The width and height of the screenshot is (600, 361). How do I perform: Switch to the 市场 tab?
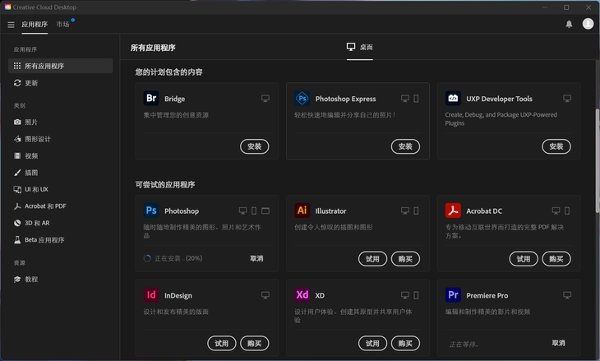63,25
